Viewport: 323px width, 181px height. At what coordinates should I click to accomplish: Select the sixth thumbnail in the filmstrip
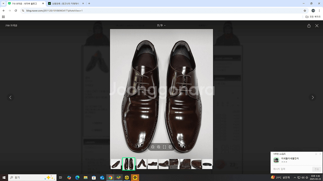[x=174, y=164]
